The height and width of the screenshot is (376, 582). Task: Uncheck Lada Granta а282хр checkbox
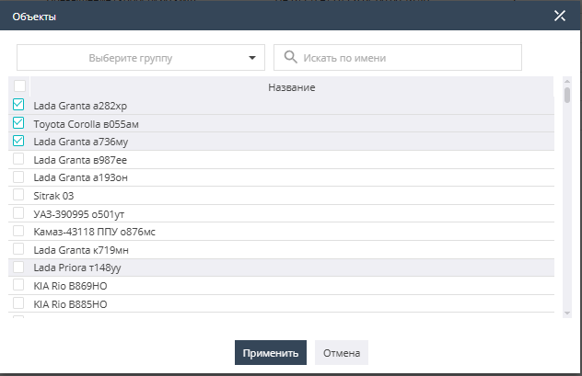(18, 105)
